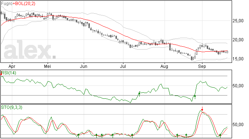The image size is (249, 139).
Task: Select the Aug label on time axis
Action: pyautogui.click(x=164, y=66)
